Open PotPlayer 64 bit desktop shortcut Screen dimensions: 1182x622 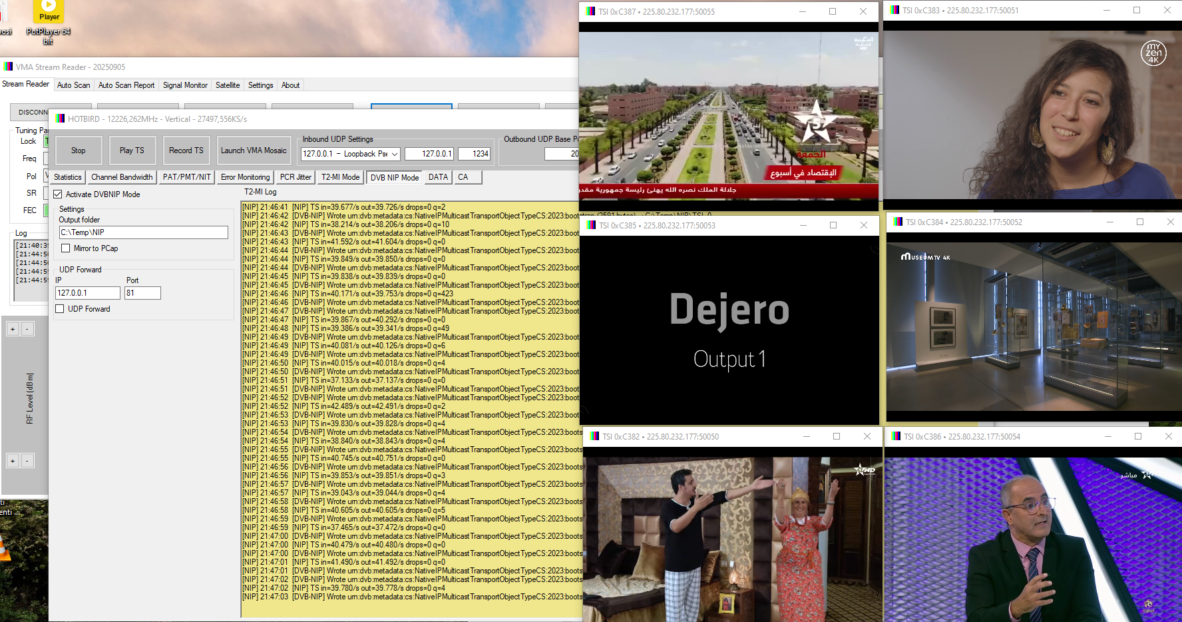pos(49,23)
